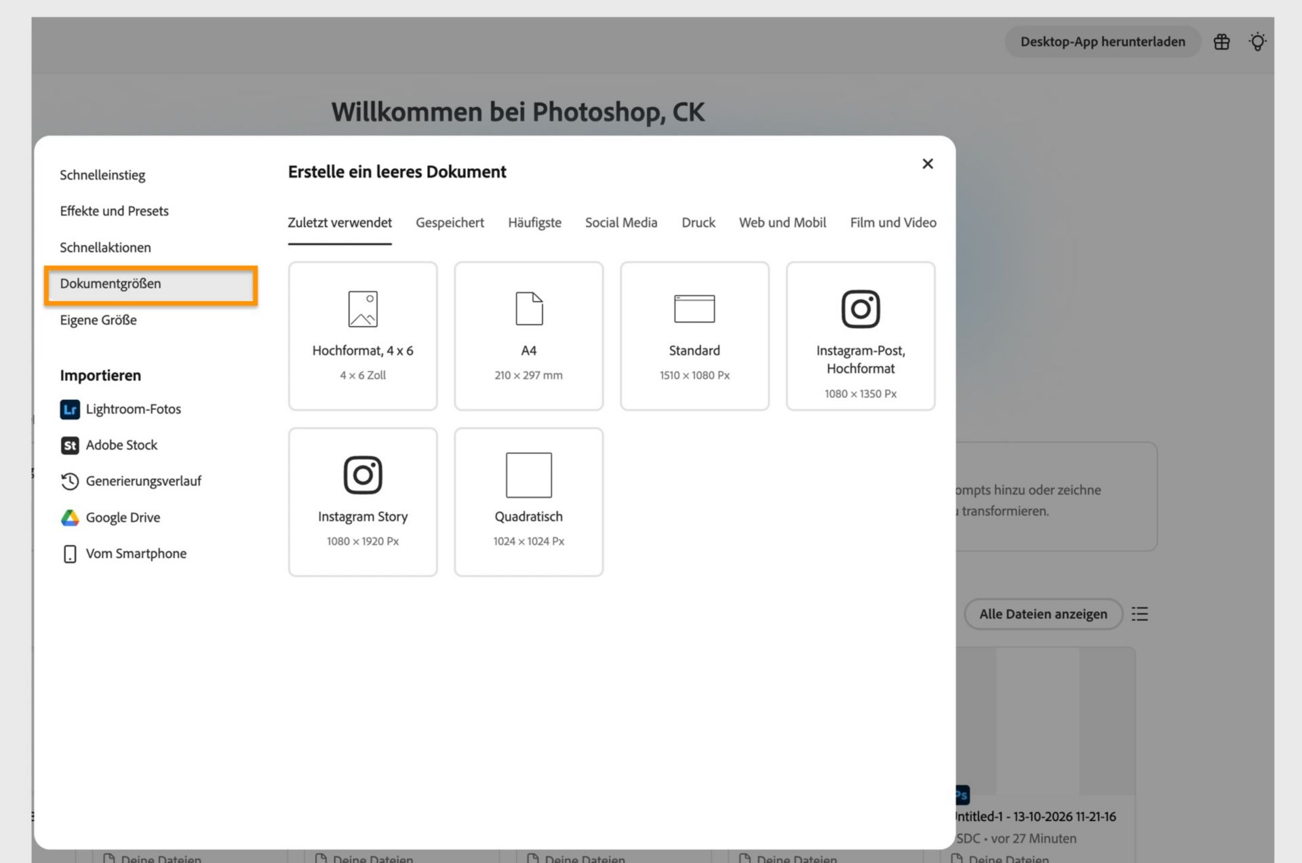Click Desktop-App herunterladen button

1103,42
